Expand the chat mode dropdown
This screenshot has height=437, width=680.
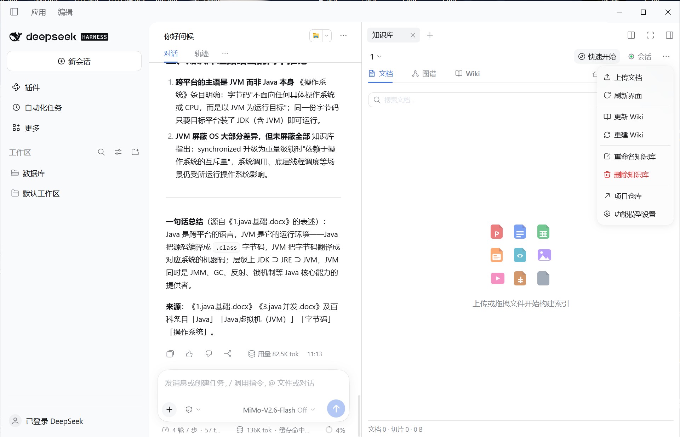193,410
